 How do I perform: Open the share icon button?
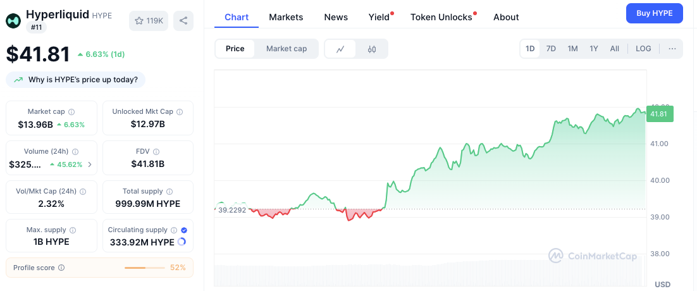click(183, 20)
